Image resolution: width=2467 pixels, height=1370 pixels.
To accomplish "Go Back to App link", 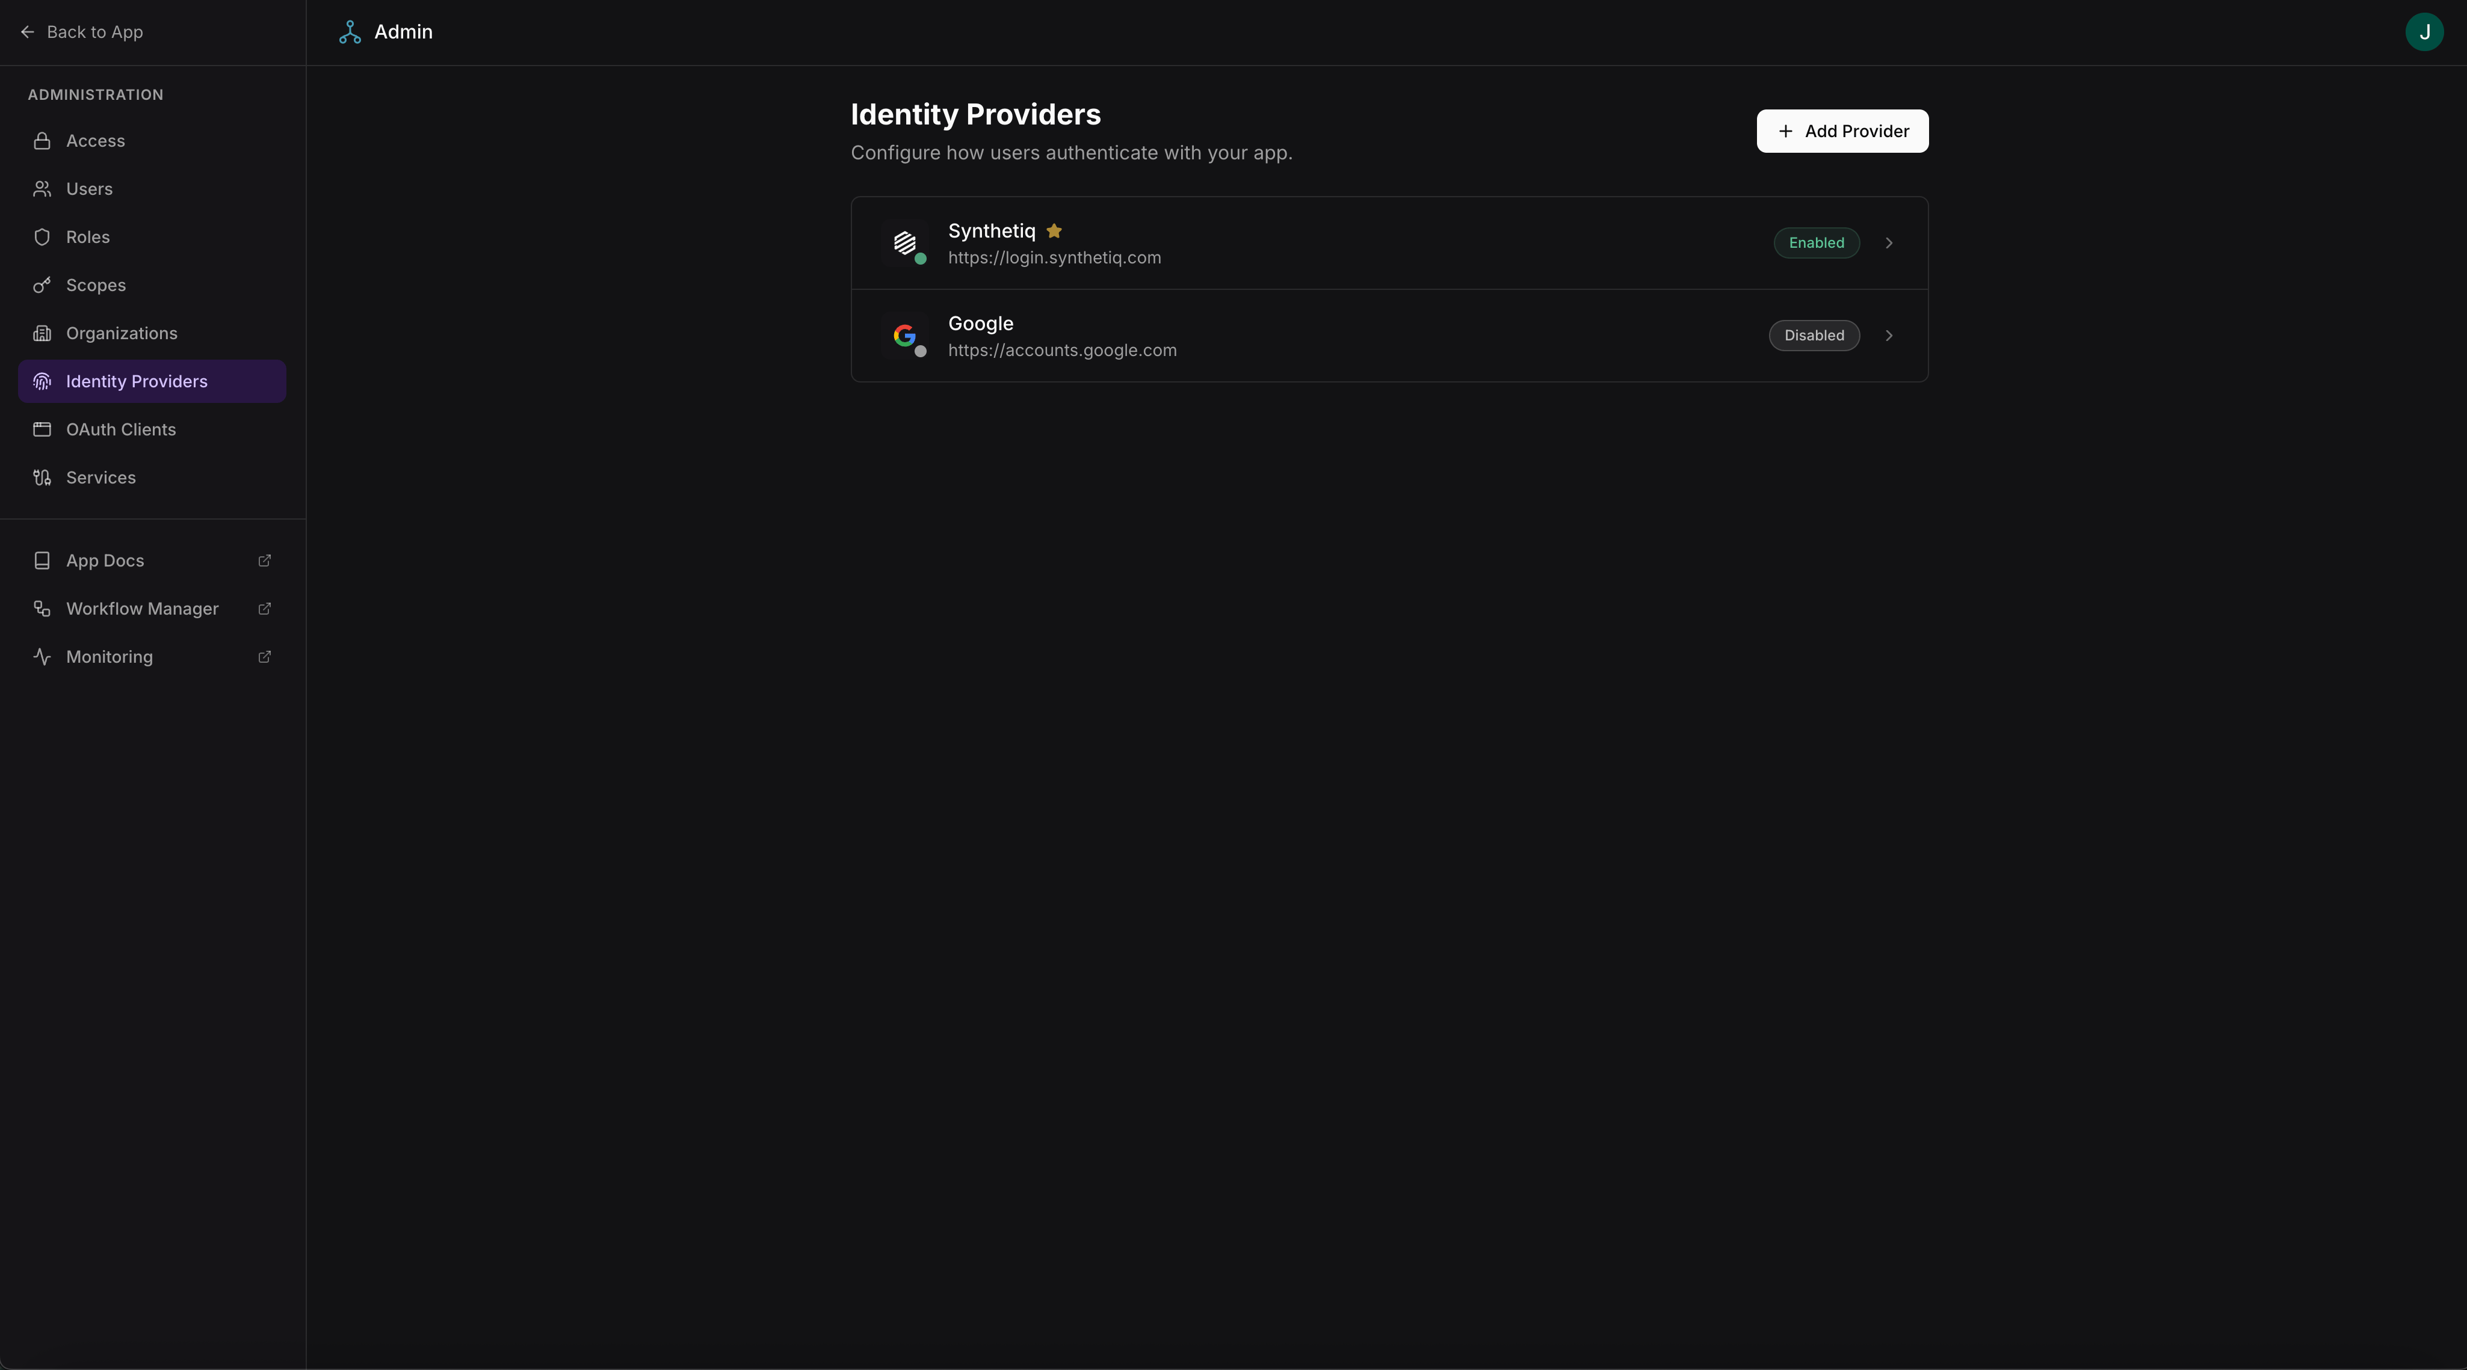I will (x=81, y=32).
